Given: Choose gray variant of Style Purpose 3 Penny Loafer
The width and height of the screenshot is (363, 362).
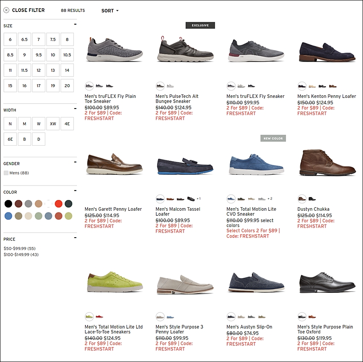Looking at the screenshot, I should click(160, 317).
